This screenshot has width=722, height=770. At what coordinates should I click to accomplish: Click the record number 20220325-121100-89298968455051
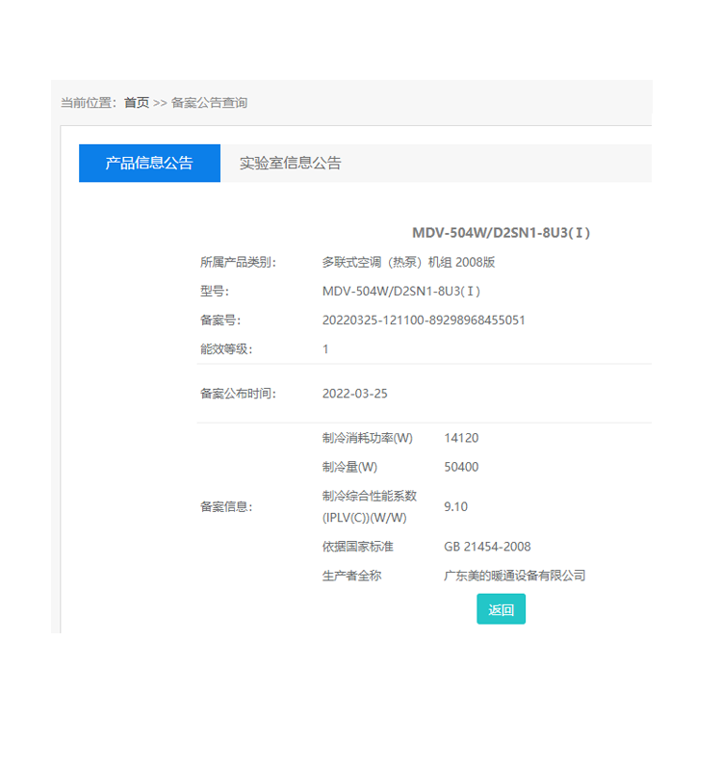click(424, 321)
